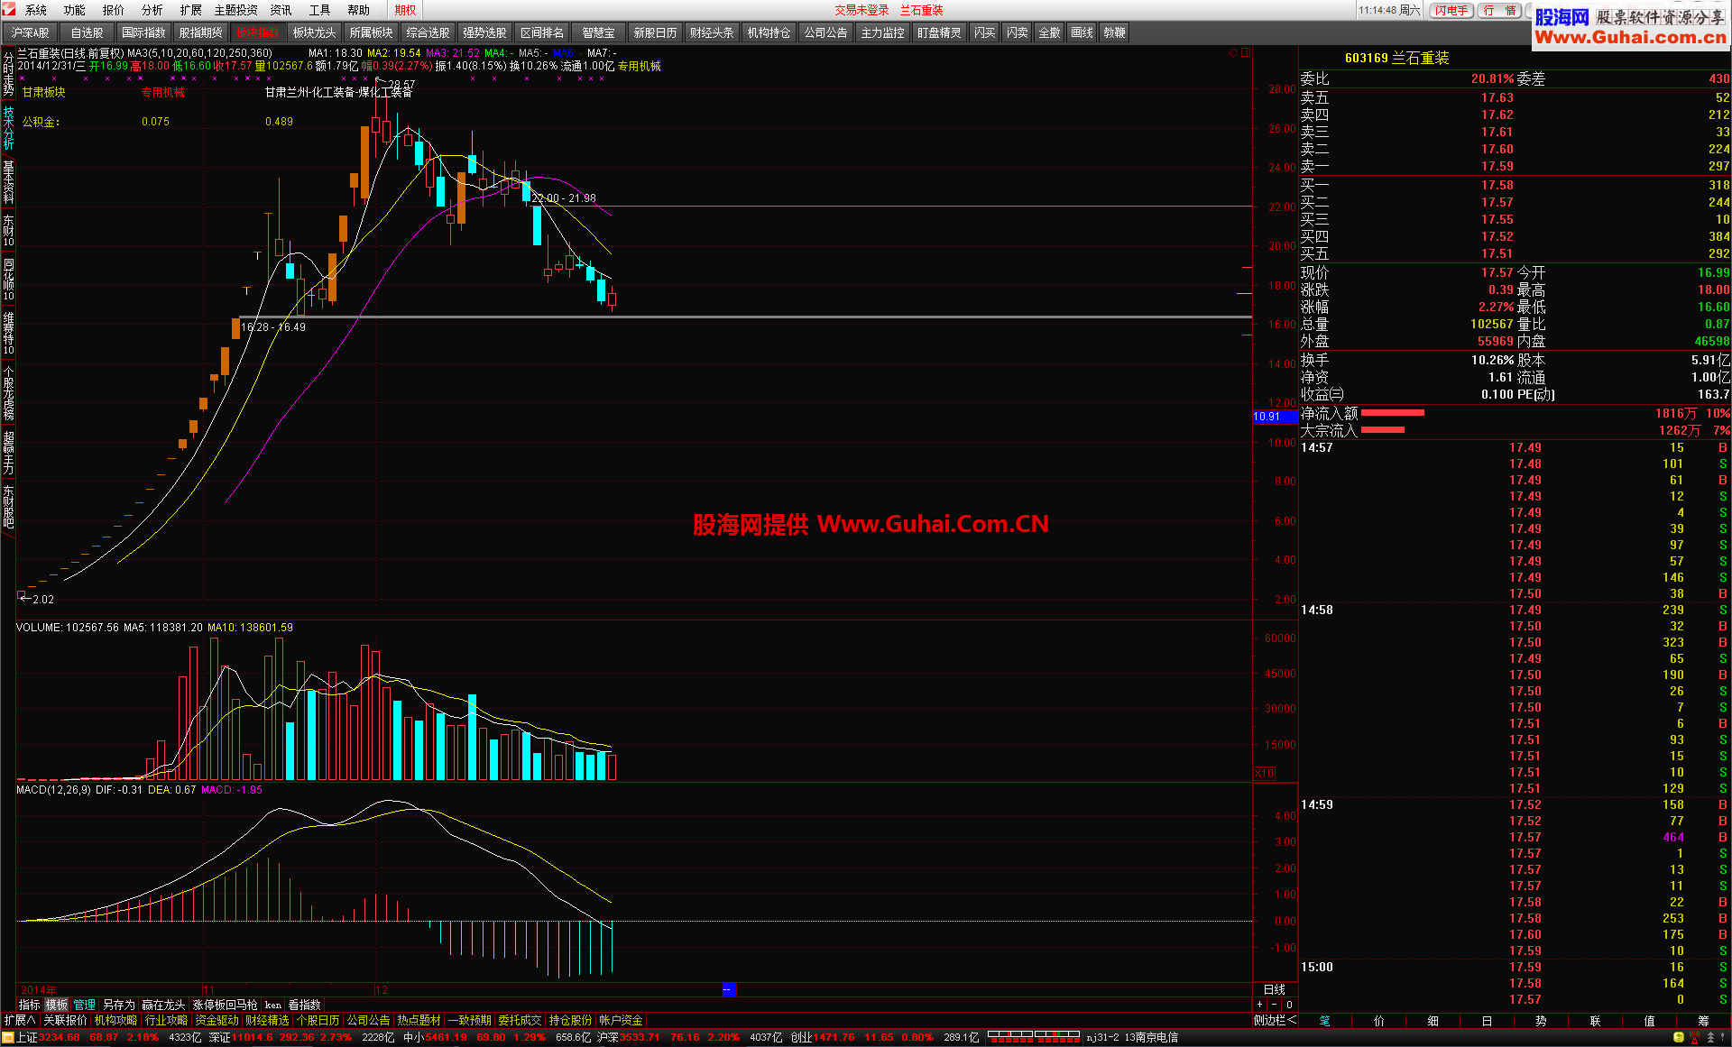Viewport: 1732px width, 1047px height.
Task: Click the red diamond icon above chart
Action: tap(1234, 53)
